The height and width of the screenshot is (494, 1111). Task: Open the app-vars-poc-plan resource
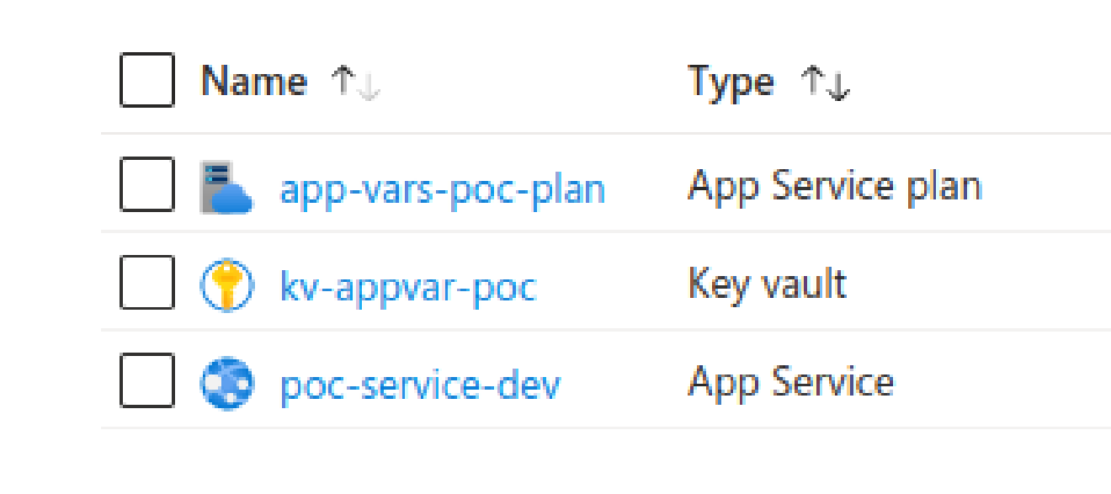pyautogui.click(x=441, y=189)
